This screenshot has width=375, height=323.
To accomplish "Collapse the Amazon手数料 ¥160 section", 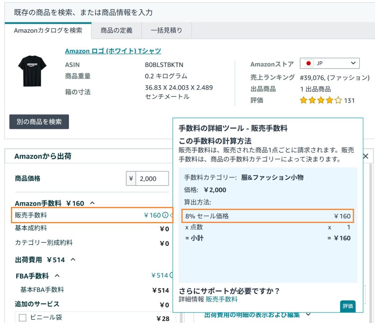I will tap(92, 203).
